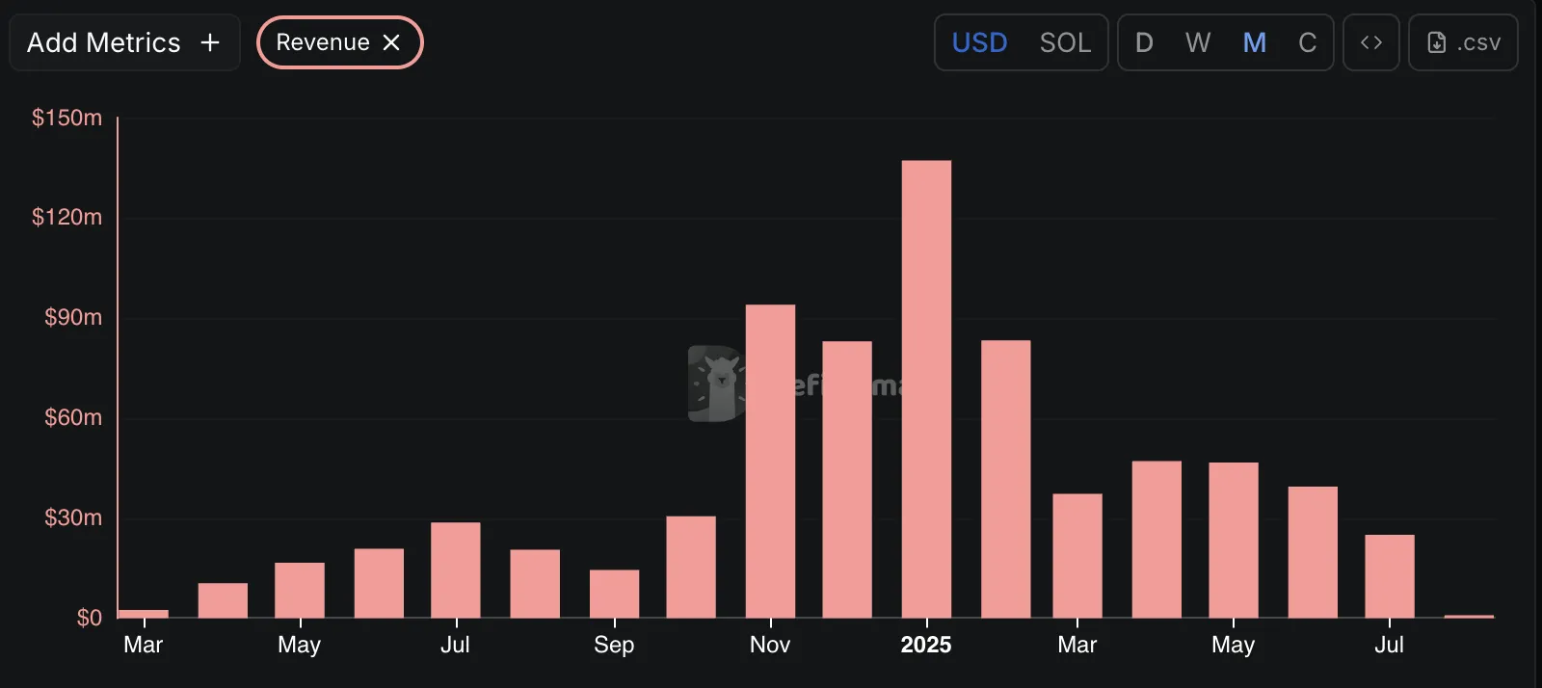Viewport: 1542px width, 688px height.
Task: Click the DefiLlama watermark logo
Action: coord(716,384)
